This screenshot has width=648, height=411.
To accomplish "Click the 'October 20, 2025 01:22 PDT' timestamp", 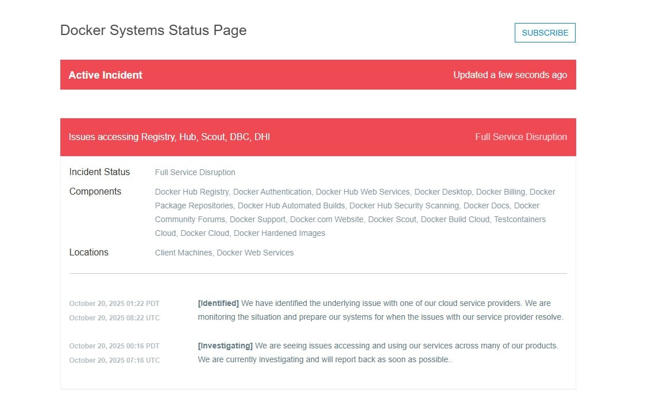I will click(x=114, y=304).
